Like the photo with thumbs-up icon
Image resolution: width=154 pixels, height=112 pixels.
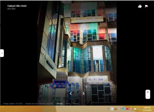[140, 6]
